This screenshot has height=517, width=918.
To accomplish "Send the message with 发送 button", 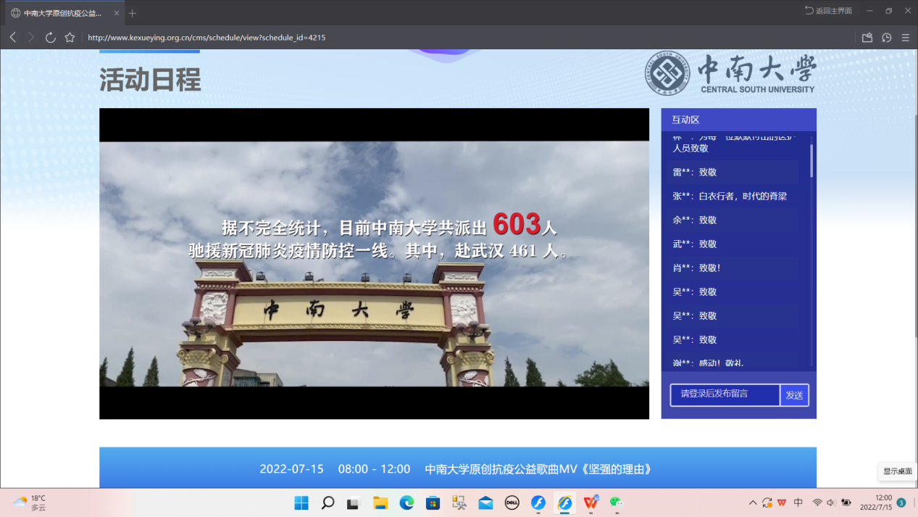I will click(794, 395).
